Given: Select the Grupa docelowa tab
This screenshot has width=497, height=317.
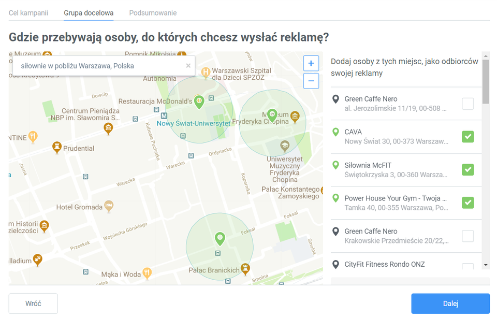Looking at the screenshot, I should point(89,13).
